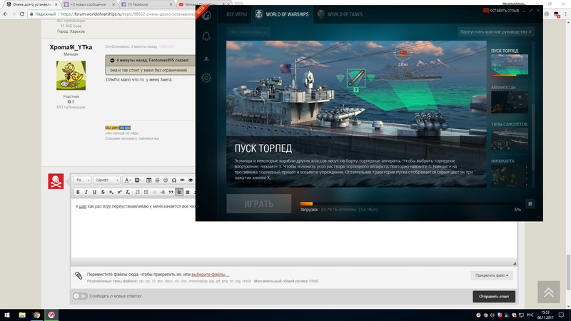Pause the game download

pos(530,204)
